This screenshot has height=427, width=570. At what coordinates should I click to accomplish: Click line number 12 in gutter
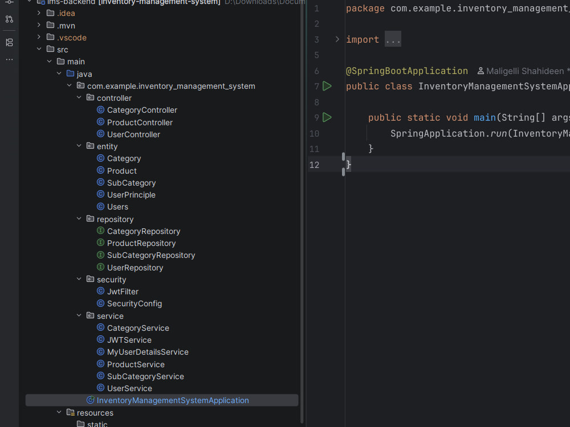point(314,165)
